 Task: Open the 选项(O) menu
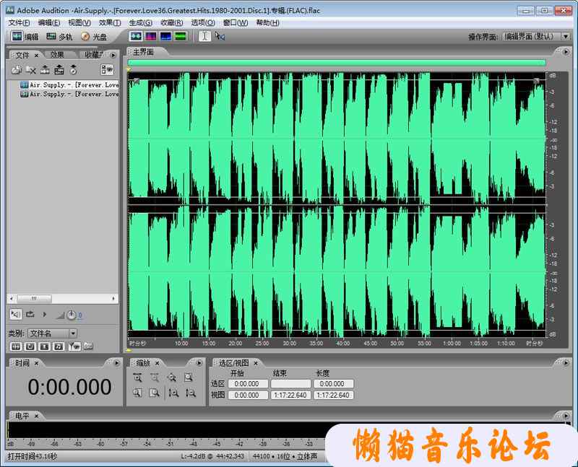pos(203,23)
